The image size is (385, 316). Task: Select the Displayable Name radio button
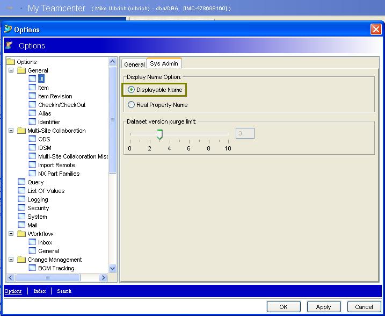click(131, 90)
